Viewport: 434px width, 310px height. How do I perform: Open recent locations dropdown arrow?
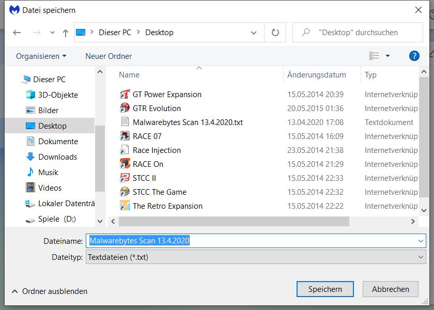pyautogui.click(x=52, y=33)
